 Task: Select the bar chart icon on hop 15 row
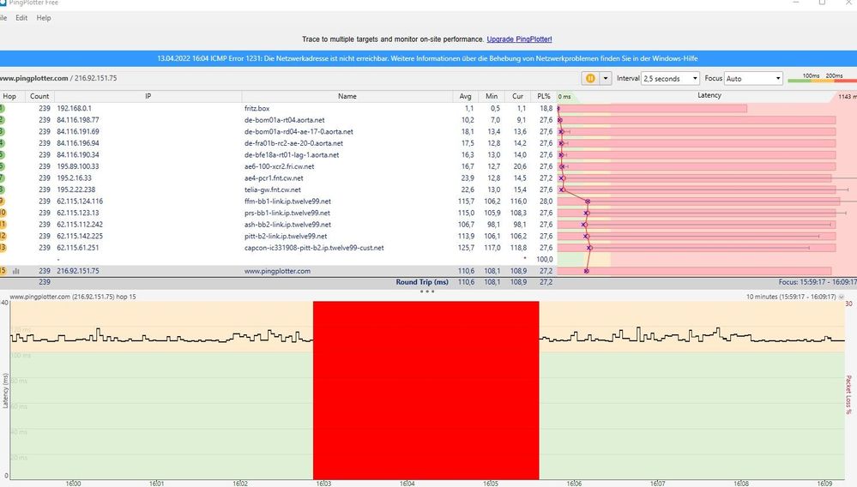(x=16, y=271)
